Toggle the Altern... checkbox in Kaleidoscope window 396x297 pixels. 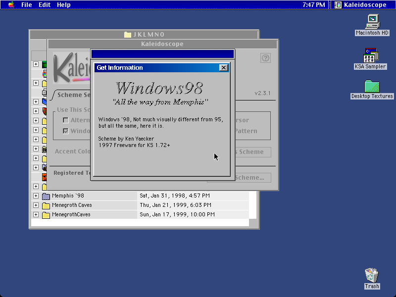pyautogui.click(x=66, y=120)
